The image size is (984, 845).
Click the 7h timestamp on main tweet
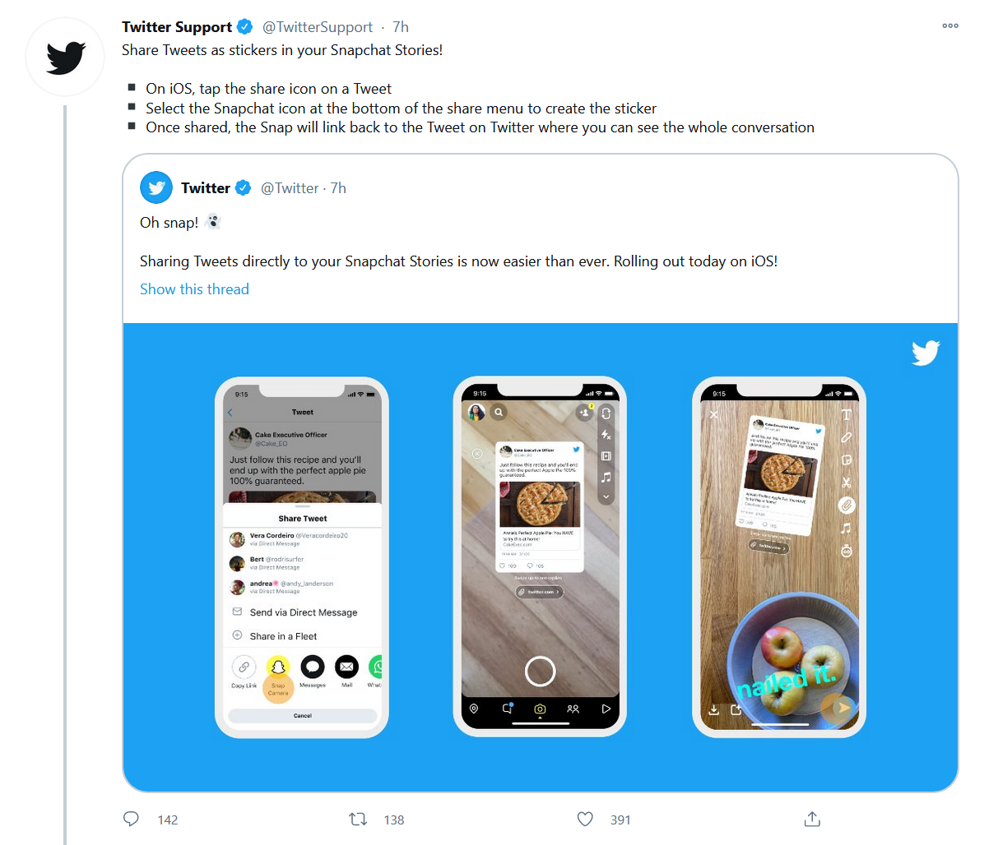coord(401,27)
